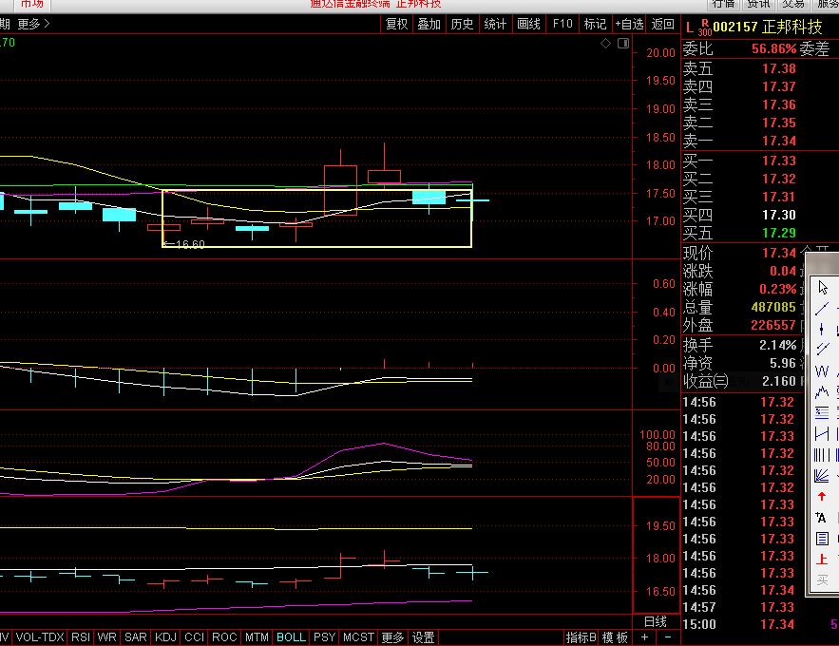Select the text annotation A tool
This screenshot has height=646, width=839.
pos(822,518)
